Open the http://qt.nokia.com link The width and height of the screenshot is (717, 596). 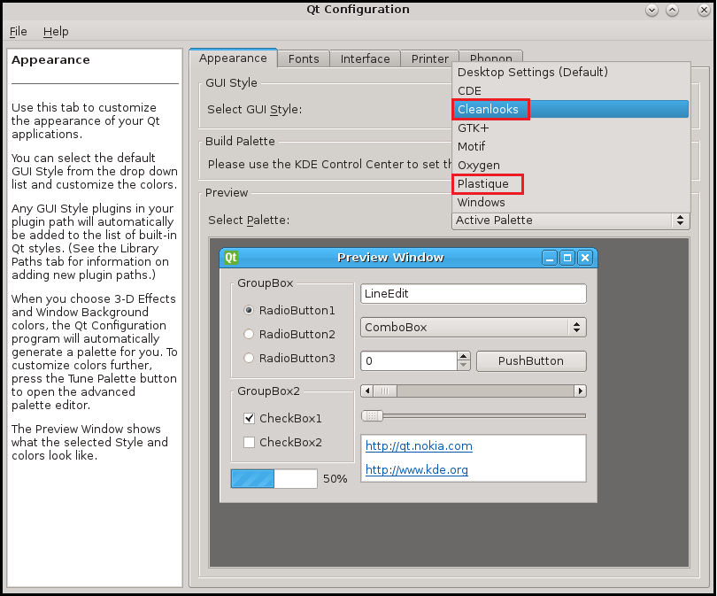click(419, 446)
